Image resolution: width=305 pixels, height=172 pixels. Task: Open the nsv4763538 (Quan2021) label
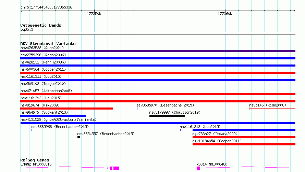point(42,48)
